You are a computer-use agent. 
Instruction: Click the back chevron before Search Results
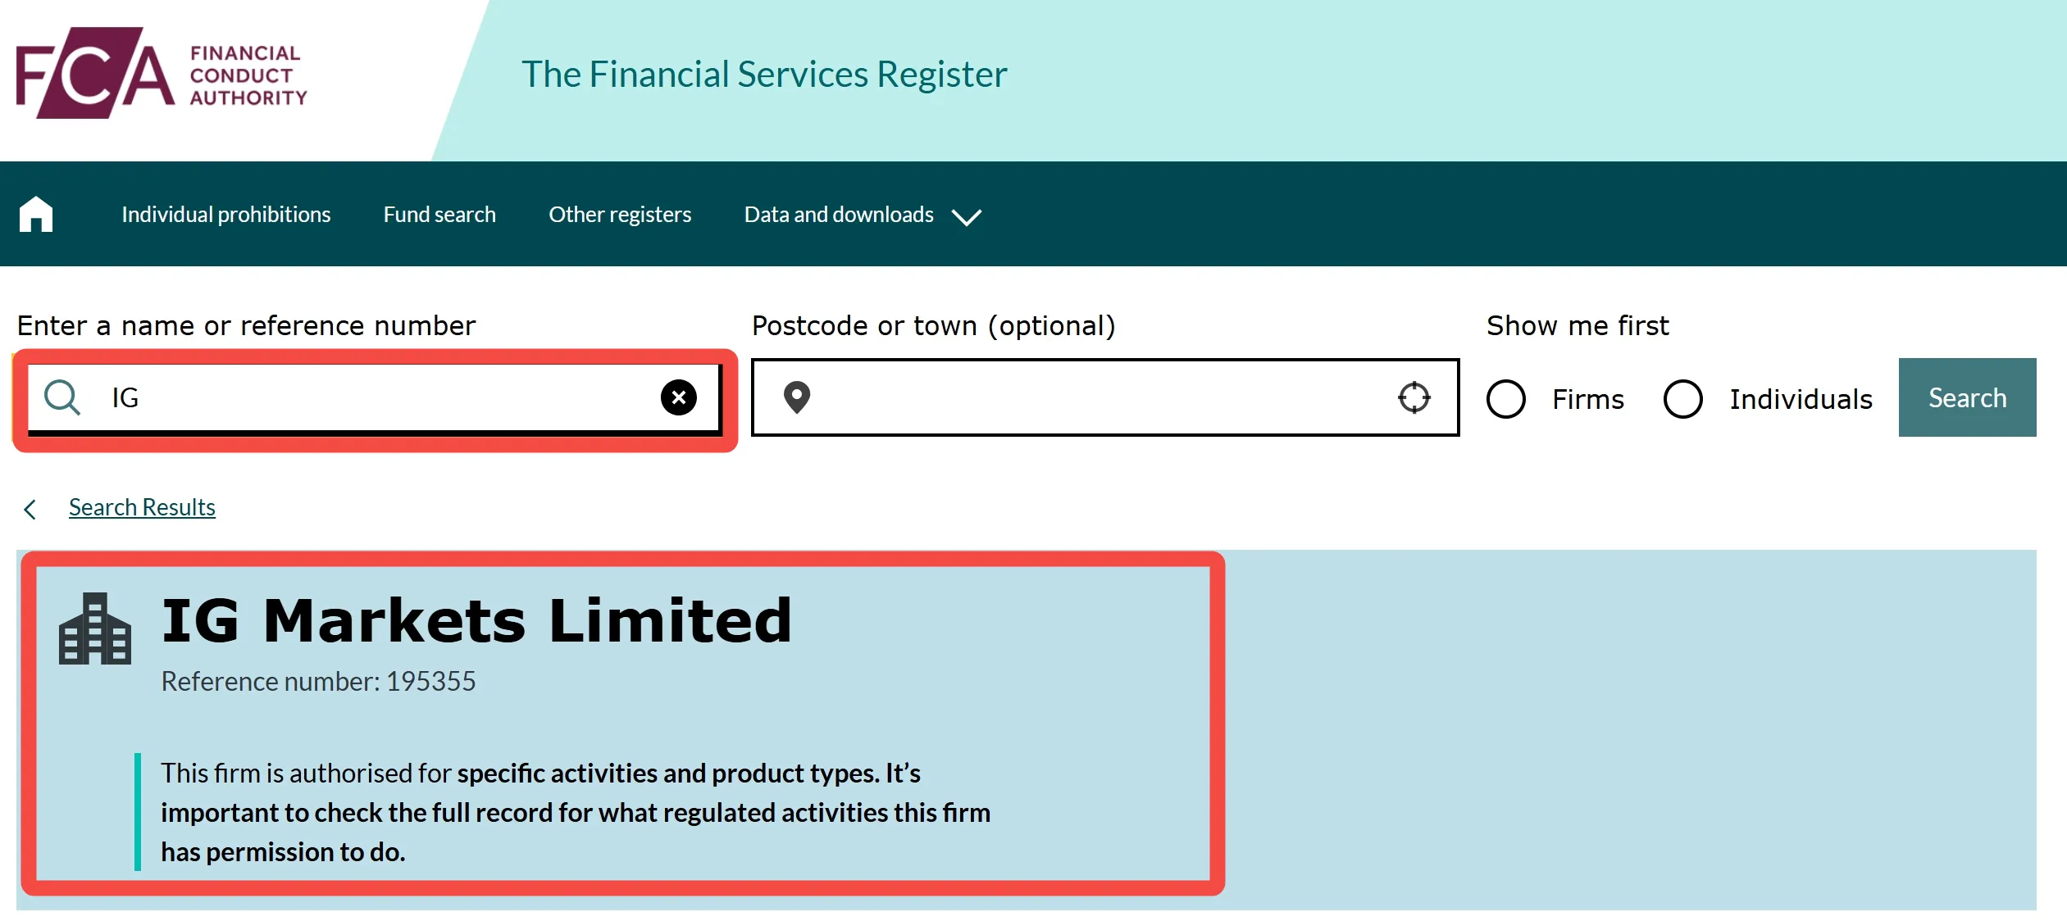coord(30,510)
